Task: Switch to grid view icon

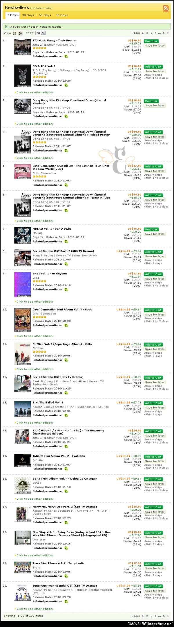Action: (x=15, y=33)
